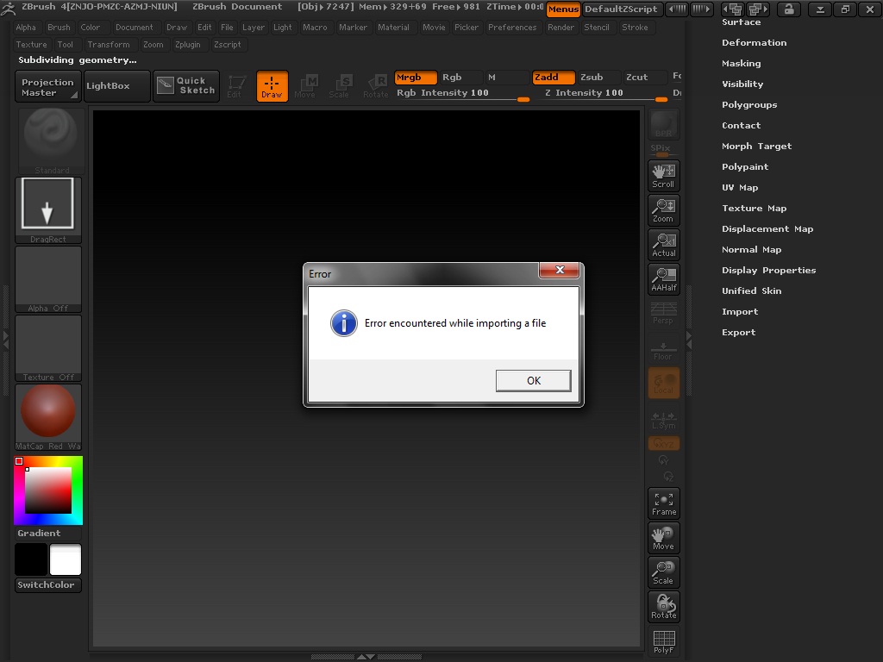Click the Gradient button
The image size is (883, 662).
pyautogui.click(x=48, y=533)
